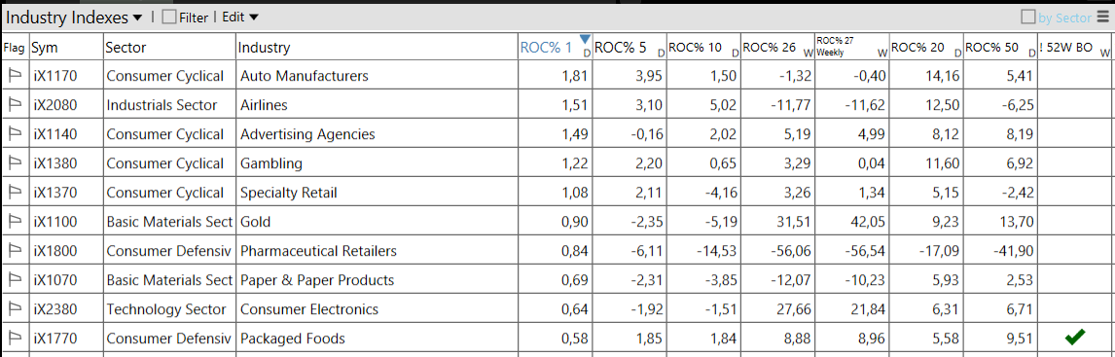Flag the Consumer Electronics row
The image size is (1115, 357).
15,309
